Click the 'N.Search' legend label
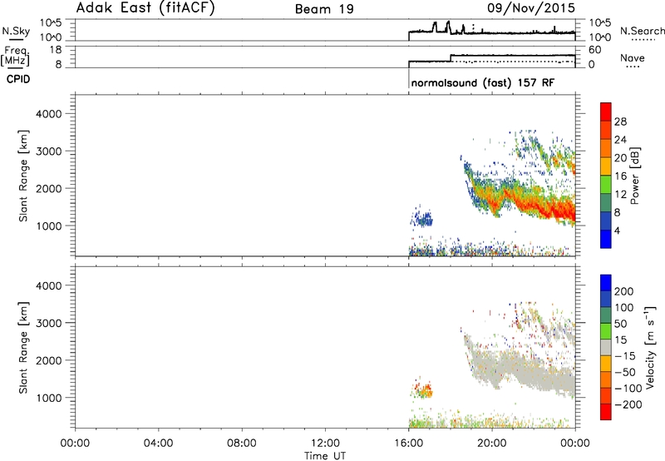665x461 pixels. coord(642,31)
